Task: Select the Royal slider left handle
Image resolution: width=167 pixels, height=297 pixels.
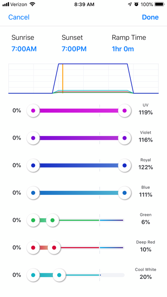Action: coord(33,165)
